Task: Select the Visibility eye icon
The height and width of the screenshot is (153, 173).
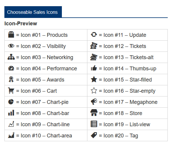Action: [x=11, y=46]
